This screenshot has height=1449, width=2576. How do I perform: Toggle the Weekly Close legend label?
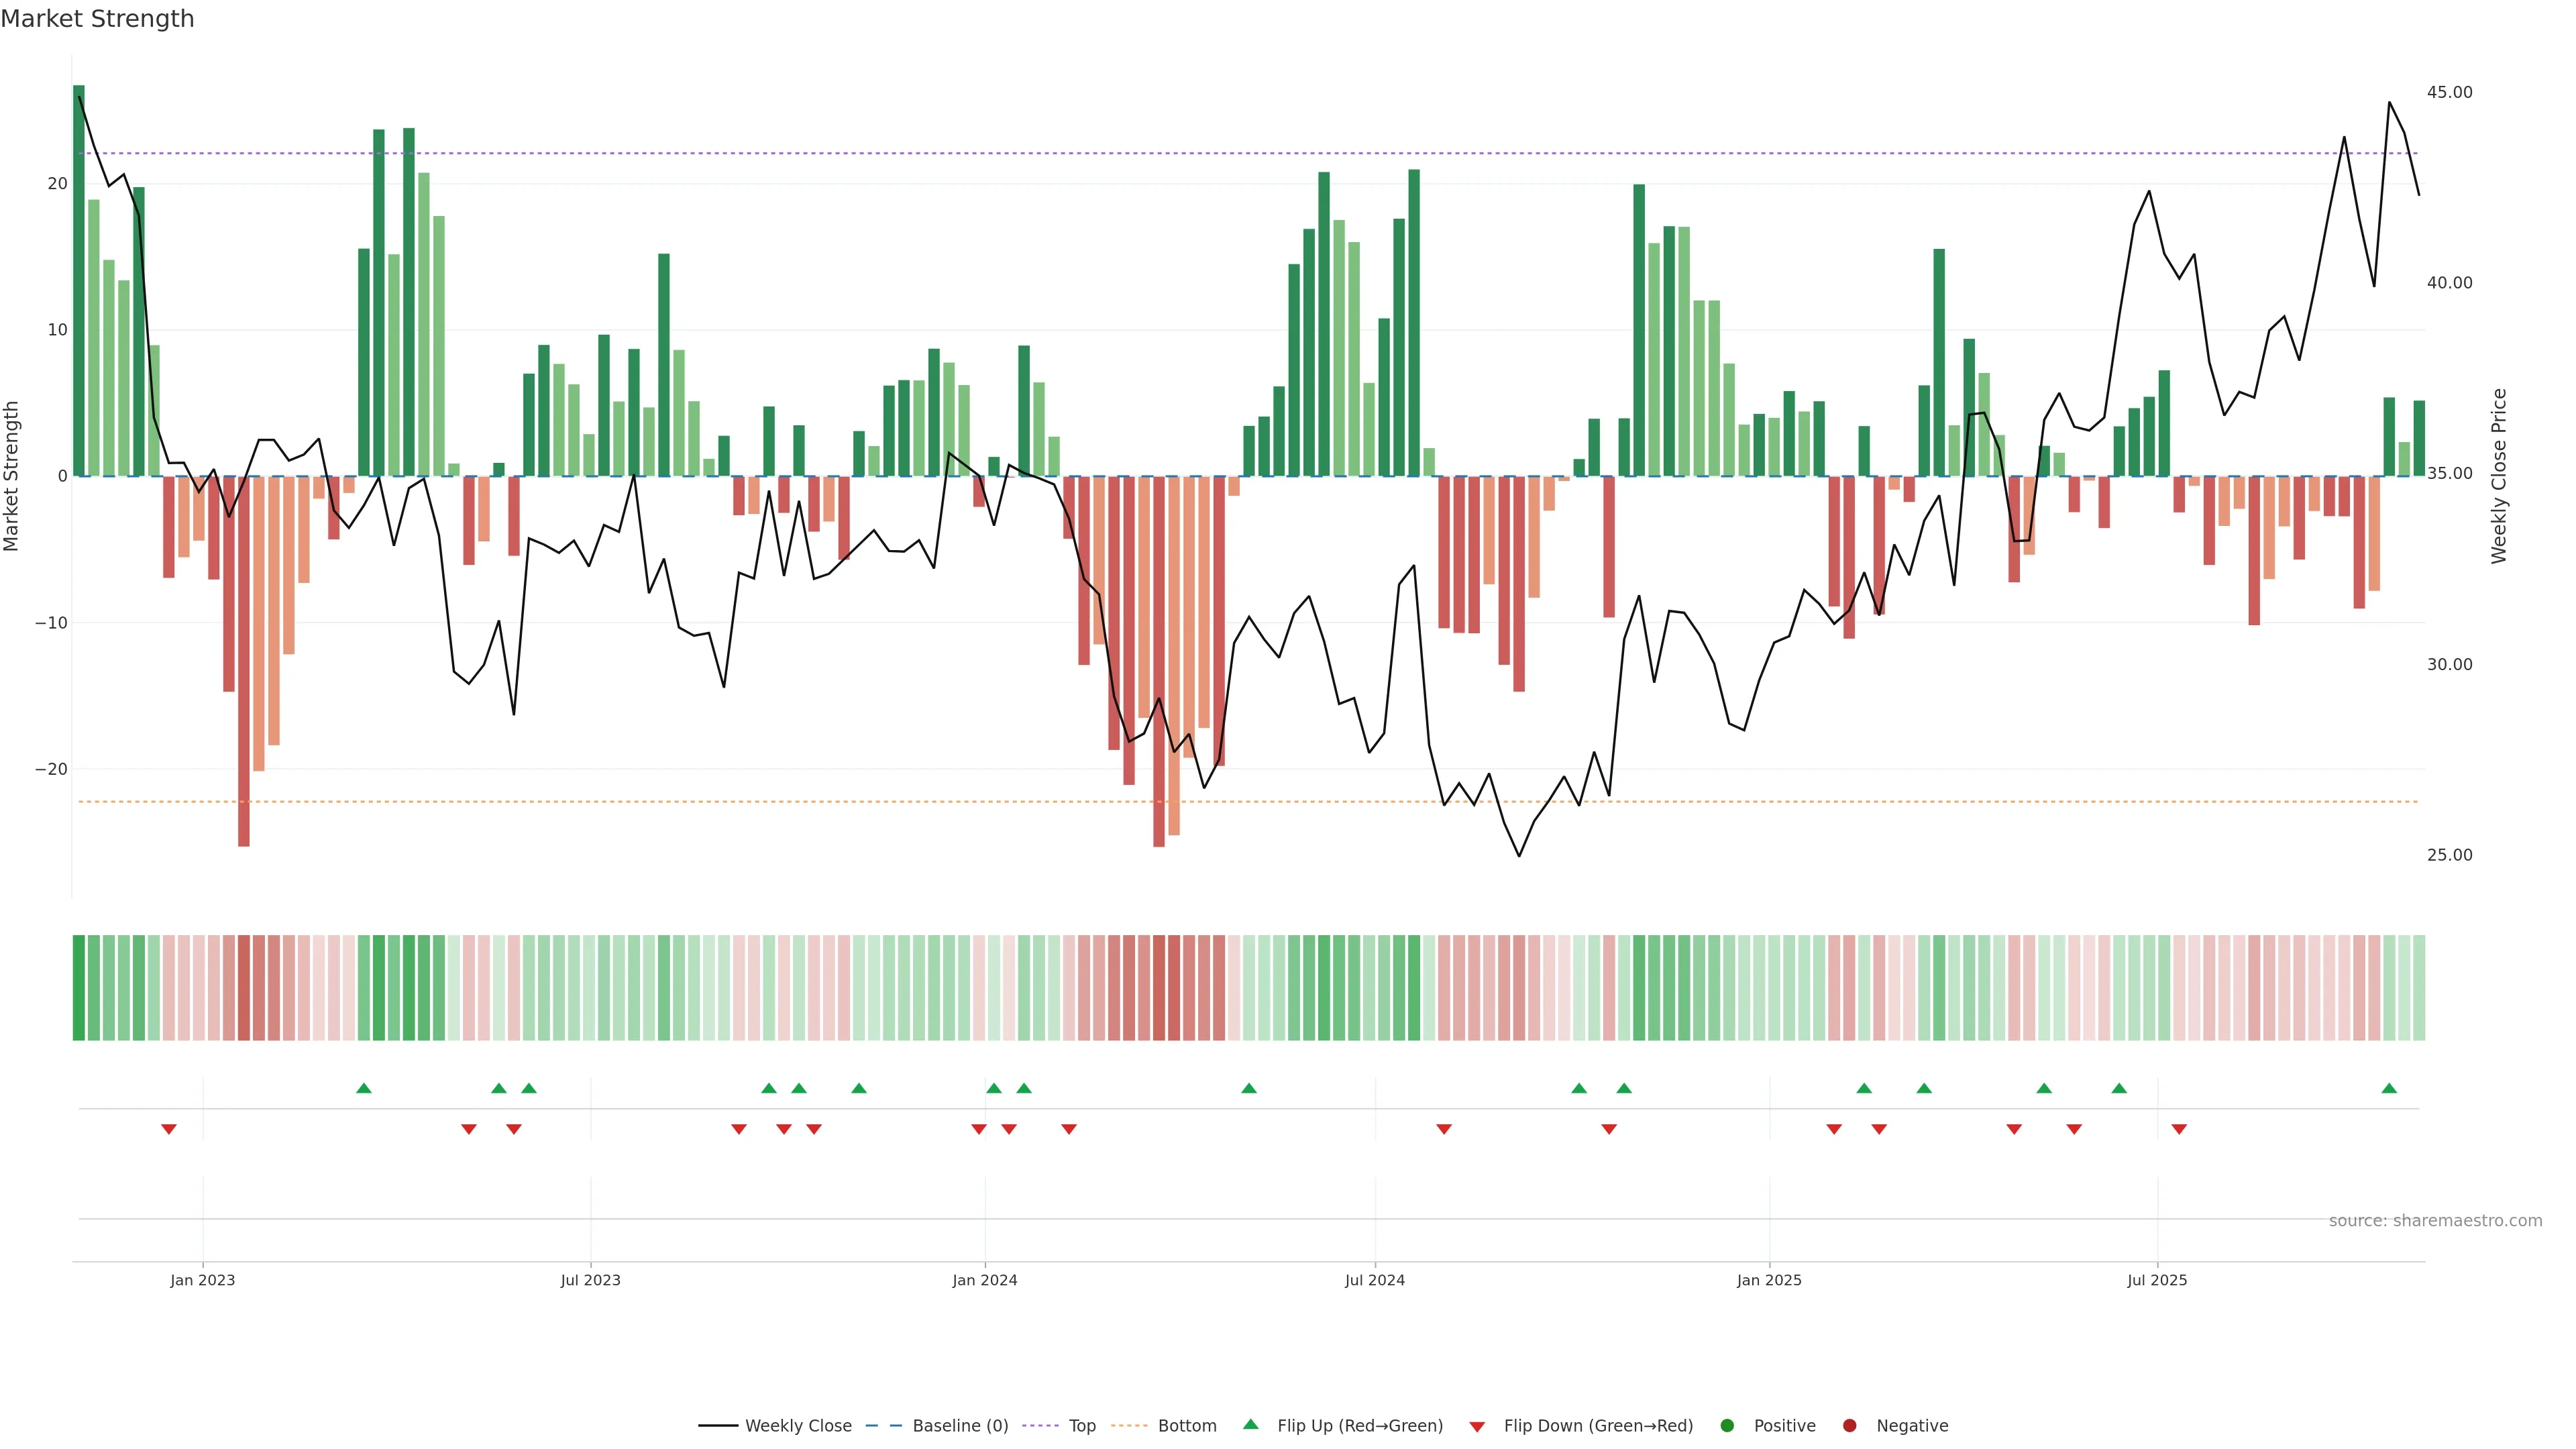pos(798,1425)
